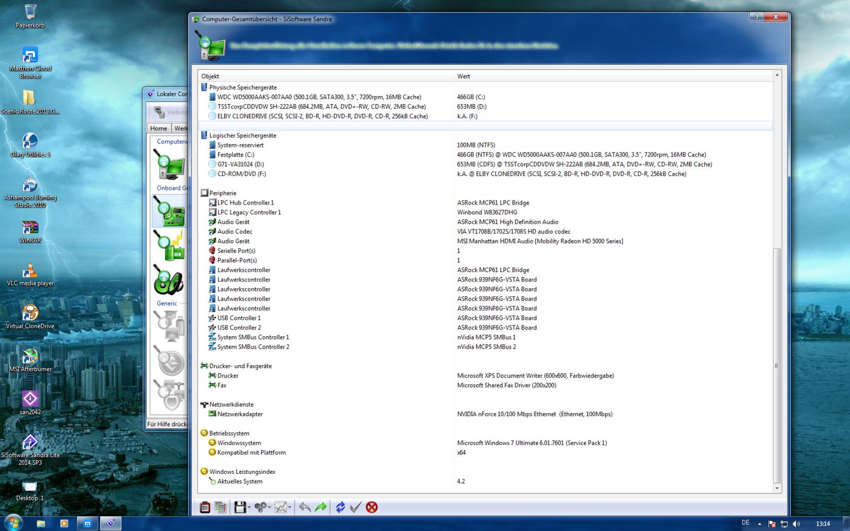
Task: Select the LPC Hub Controller 1 row
Action: [485, 203]
